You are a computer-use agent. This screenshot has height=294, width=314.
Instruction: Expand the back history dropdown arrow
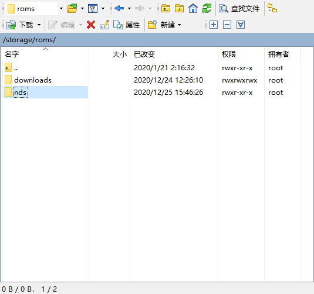click(129, 9)
